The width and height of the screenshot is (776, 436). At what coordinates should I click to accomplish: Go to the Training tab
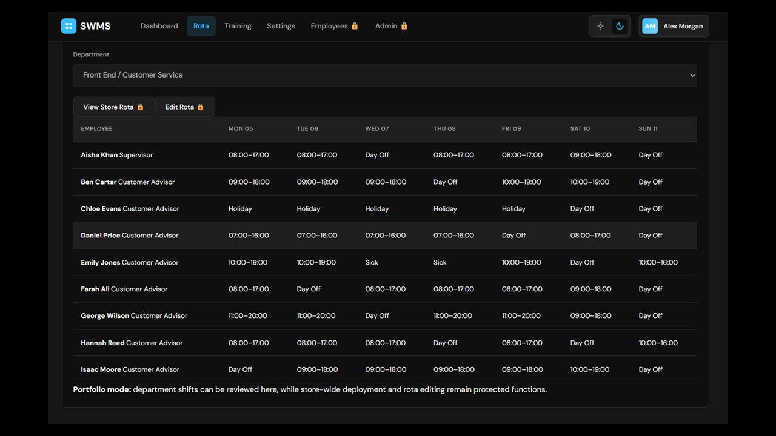pos(238,26)
